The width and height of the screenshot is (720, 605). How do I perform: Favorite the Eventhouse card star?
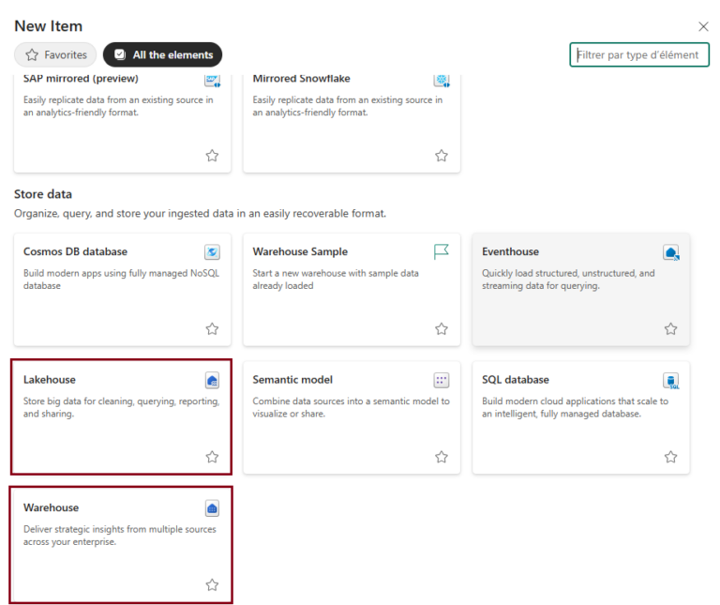click(x=671, y=329)
